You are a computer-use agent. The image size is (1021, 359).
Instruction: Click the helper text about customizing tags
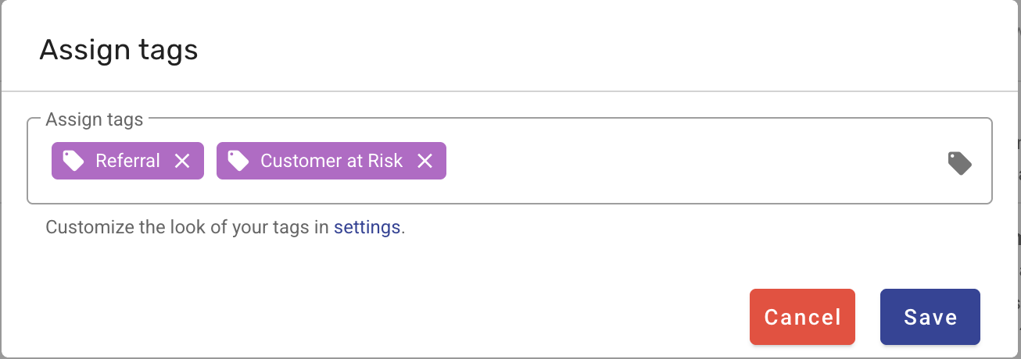coord(188,228)
